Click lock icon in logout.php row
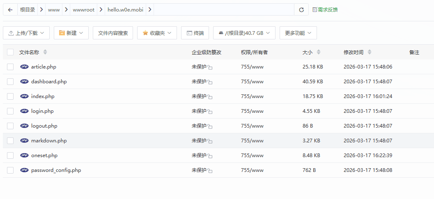 click(x=210, y=126)
